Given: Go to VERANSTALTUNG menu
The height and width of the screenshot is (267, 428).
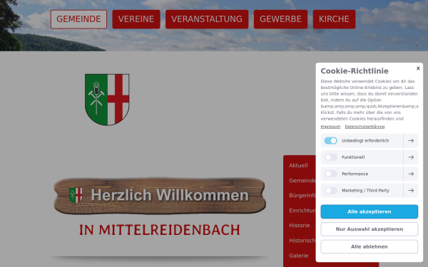Looking at the screenshot, I should 207,19.
